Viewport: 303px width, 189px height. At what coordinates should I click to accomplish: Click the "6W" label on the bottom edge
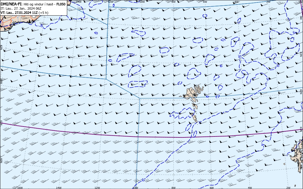click(x=212, y=188)
